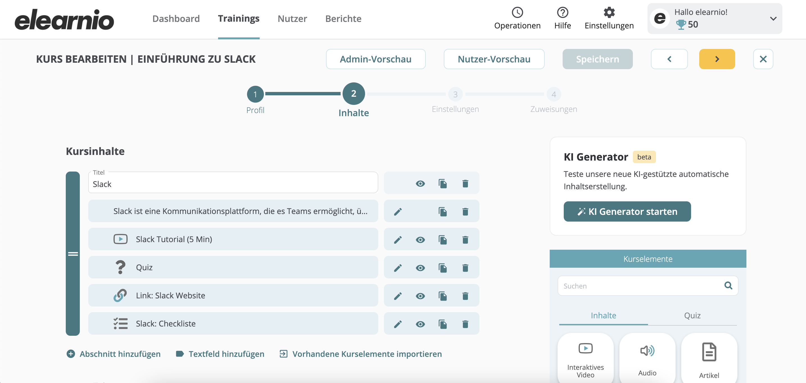Image resolution: width=806 pixels, height=383 pixels.
Task: Go to step 3 Einstellungen
Action: coord(455,94)
